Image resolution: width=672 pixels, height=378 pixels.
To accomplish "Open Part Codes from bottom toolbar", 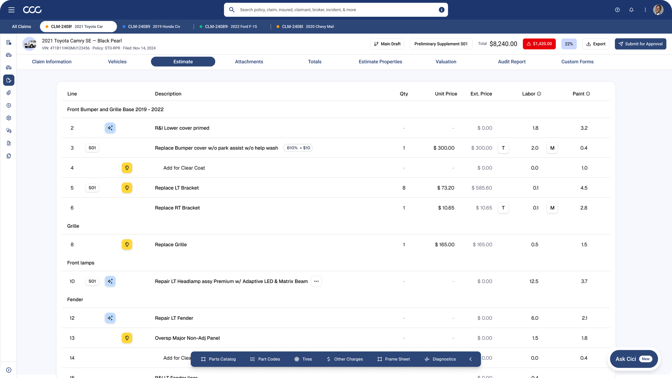I will click(265, 359).
